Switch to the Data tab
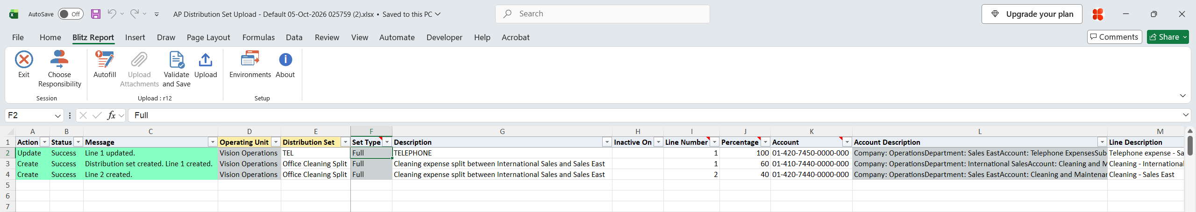 coord(294,37)
